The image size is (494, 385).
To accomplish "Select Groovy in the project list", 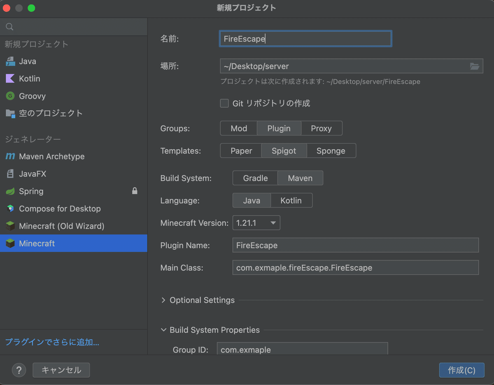I will pos(74,96).
